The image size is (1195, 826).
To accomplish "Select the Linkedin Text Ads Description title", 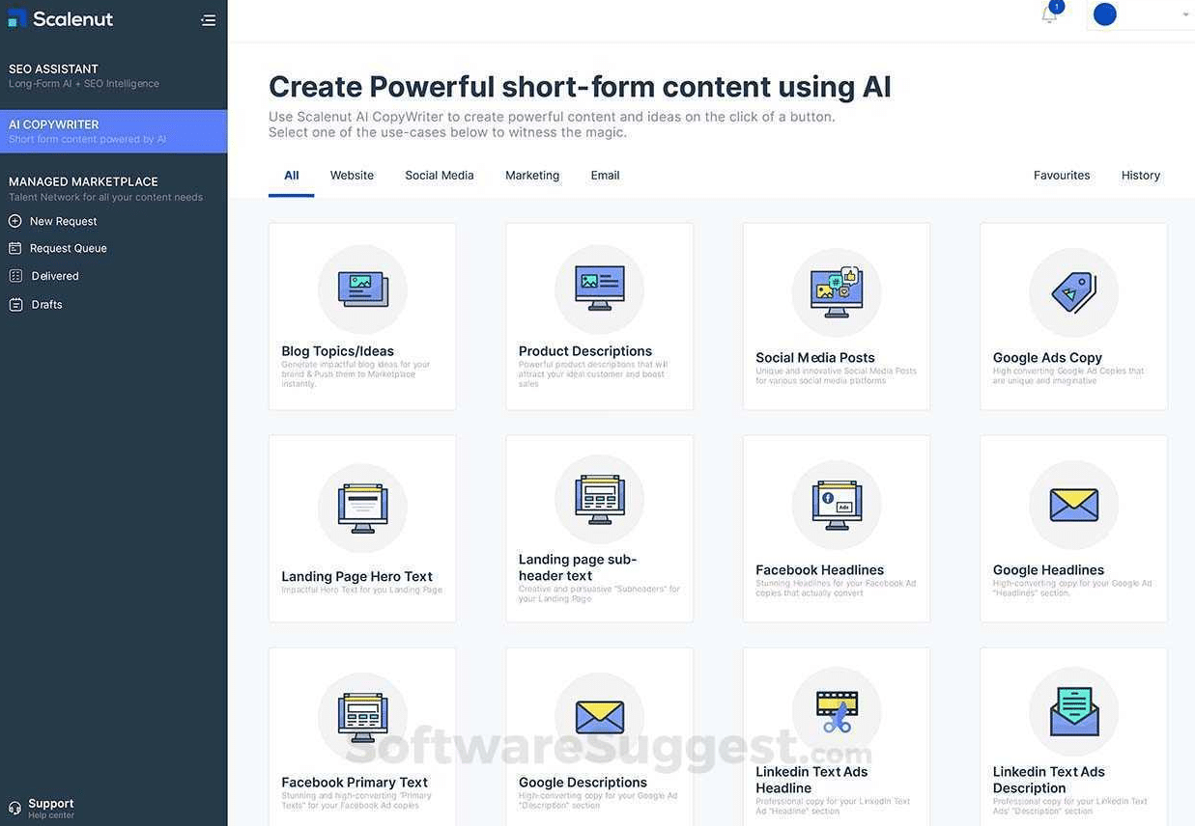I will pos(1049,780).
